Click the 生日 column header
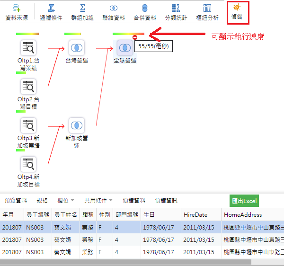The height and width of the screenshot is (266, 284). click(161, 214)
